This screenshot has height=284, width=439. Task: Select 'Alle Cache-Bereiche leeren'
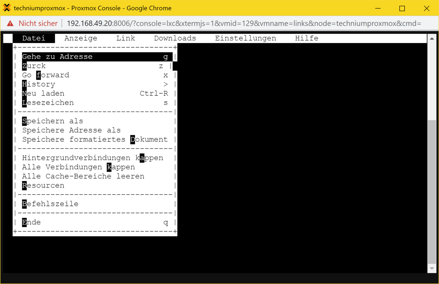(83, 176)
